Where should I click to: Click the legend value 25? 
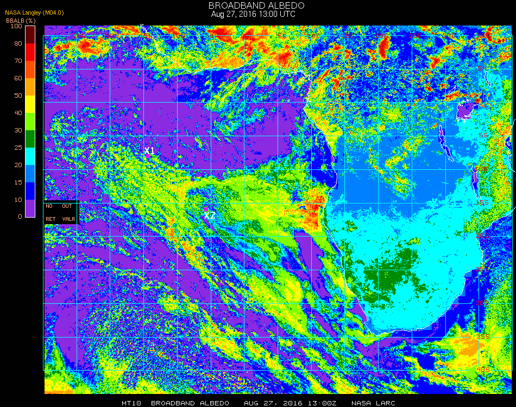click(18, 148)
